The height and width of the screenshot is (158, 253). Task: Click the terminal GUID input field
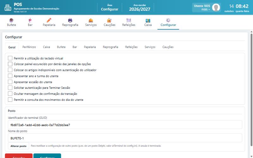tap(125, 125)
